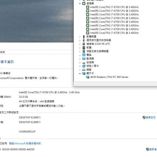The width and height of the screenshot is (157, 157).
Task: Expand the 磁碟機 node
Action: 80,62
